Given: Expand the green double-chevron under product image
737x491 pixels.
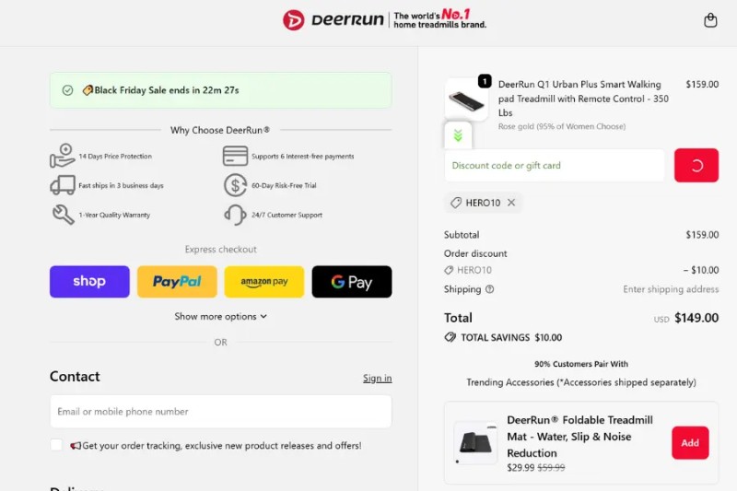Looking at the screenshot, I should [x=458, y=135].
